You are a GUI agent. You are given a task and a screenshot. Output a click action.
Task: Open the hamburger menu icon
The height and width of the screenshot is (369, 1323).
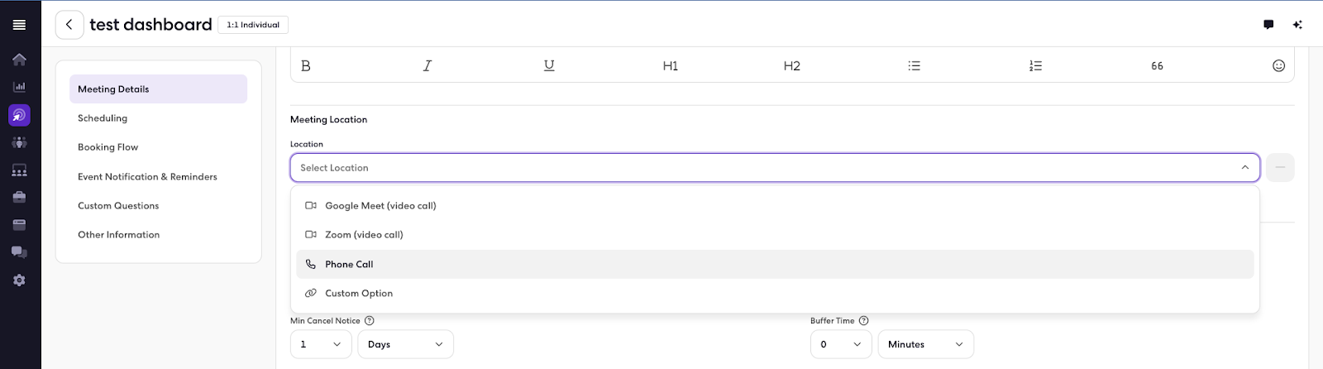click(19, 25)
